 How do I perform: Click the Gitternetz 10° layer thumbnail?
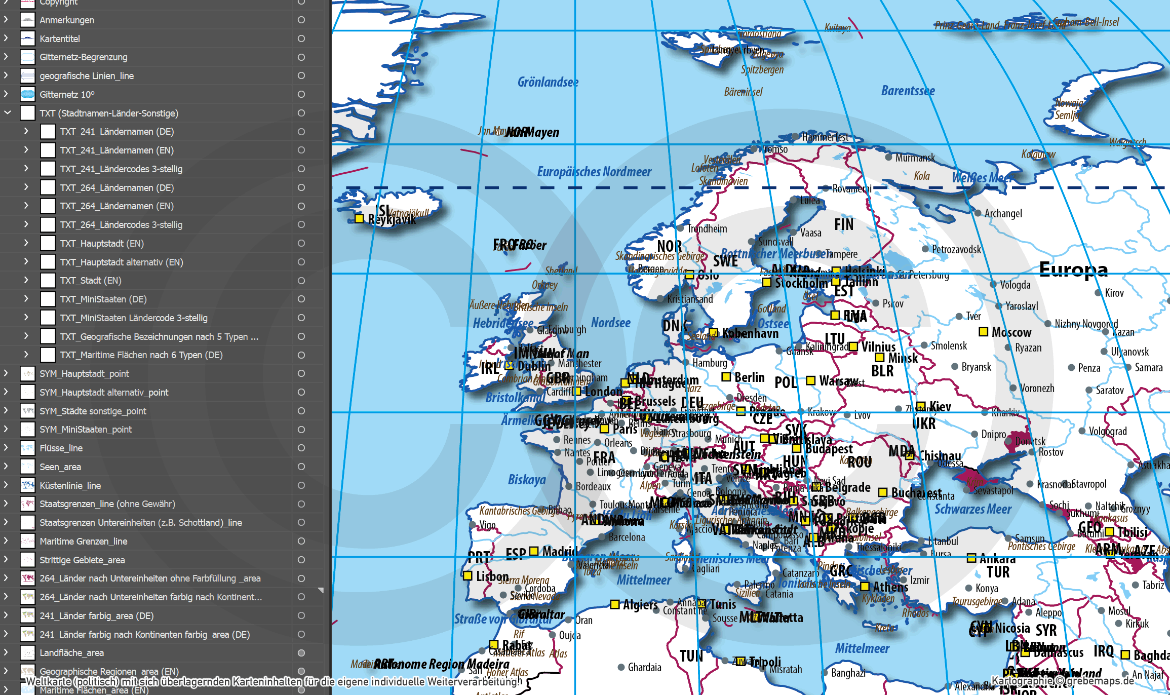(27, 94)
